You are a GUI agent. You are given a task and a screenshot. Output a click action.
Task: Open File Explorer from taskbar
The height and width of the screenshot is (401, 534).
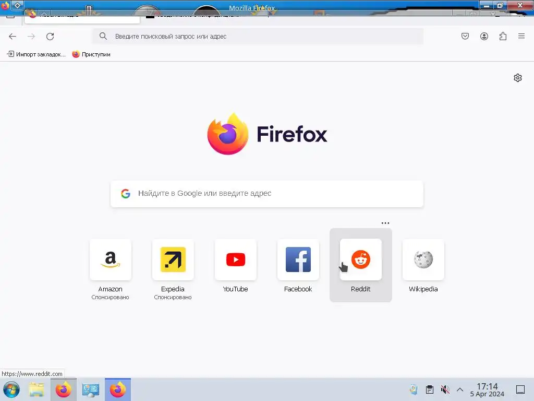point(37,390)
